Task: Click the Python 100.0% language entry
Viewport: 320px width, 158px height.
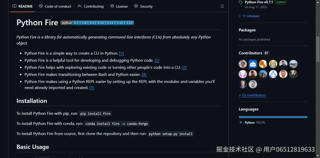Action: pyautogui.click(x=252, y=123)
